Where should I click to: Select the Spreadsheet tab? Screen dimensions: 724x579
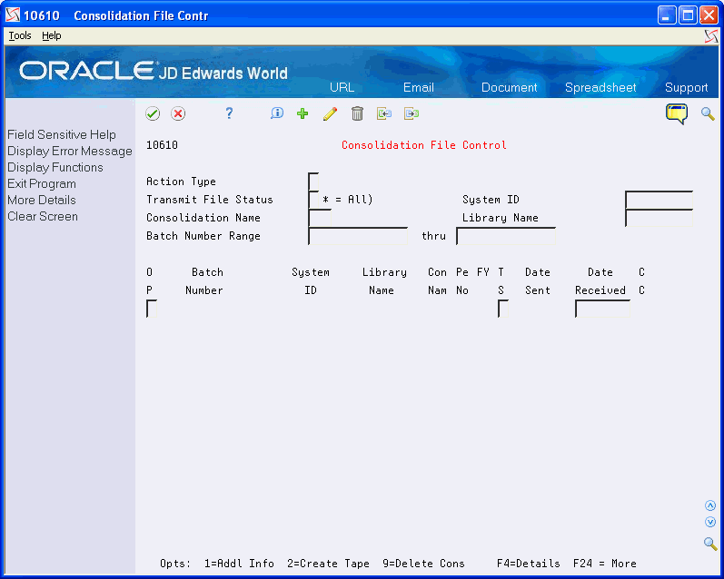600,87
